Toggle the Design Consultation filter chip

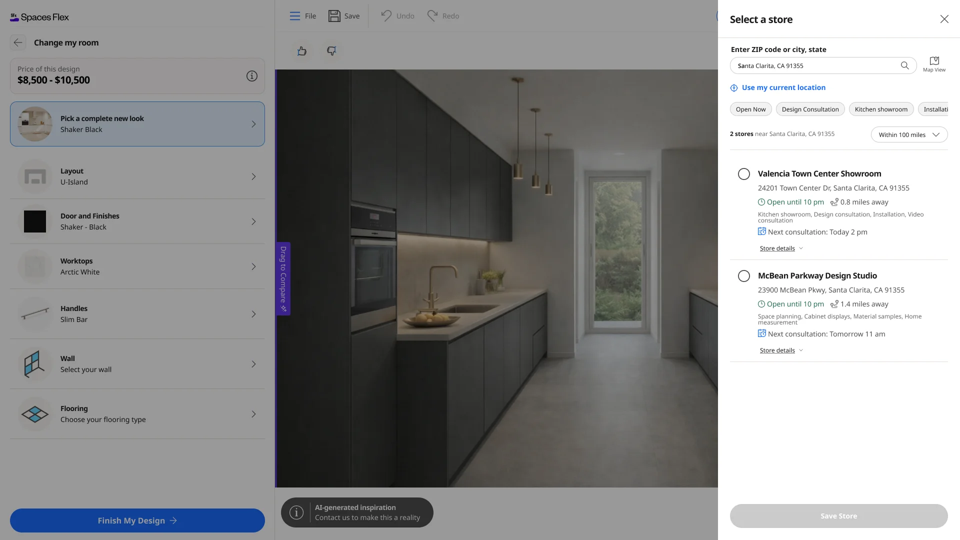pyautogui.click(x=810, y=109)
